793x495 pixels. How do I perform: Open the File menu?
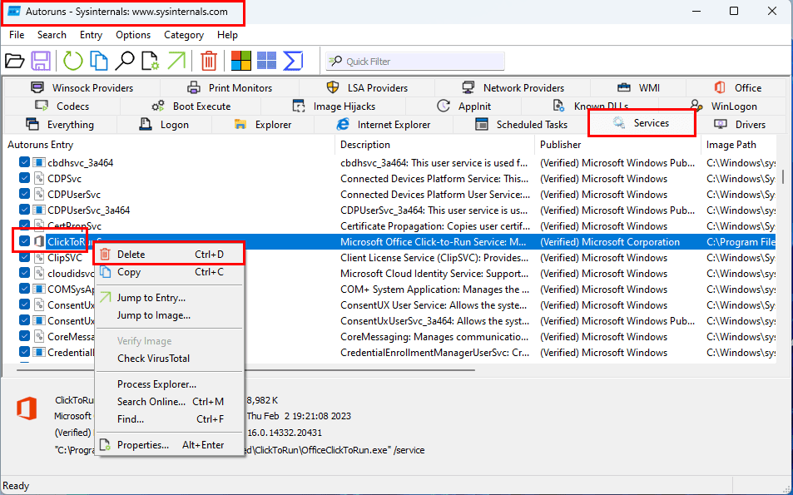click(17, 35)
